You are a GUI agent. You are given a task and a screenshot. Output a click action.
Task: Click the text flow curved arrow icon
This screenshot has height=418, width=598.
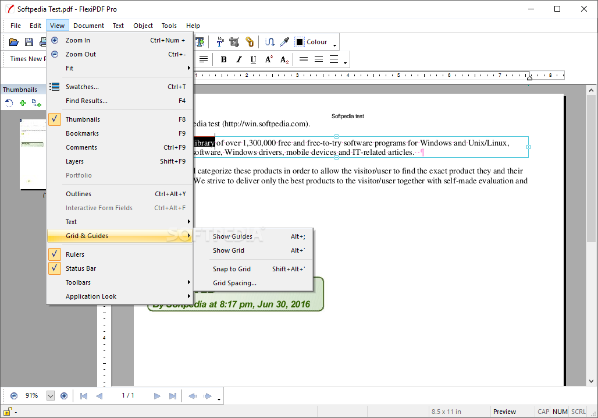270,42
